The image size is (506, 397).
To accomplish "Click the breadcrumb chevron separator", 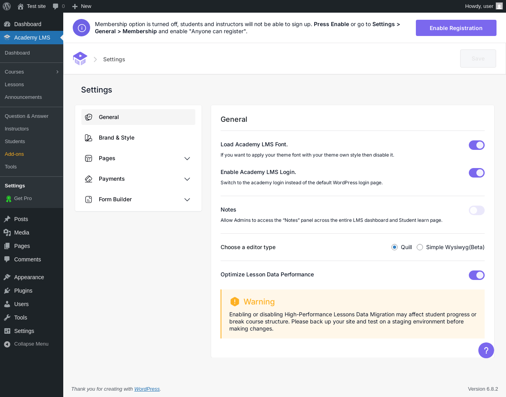I will 95,59.
